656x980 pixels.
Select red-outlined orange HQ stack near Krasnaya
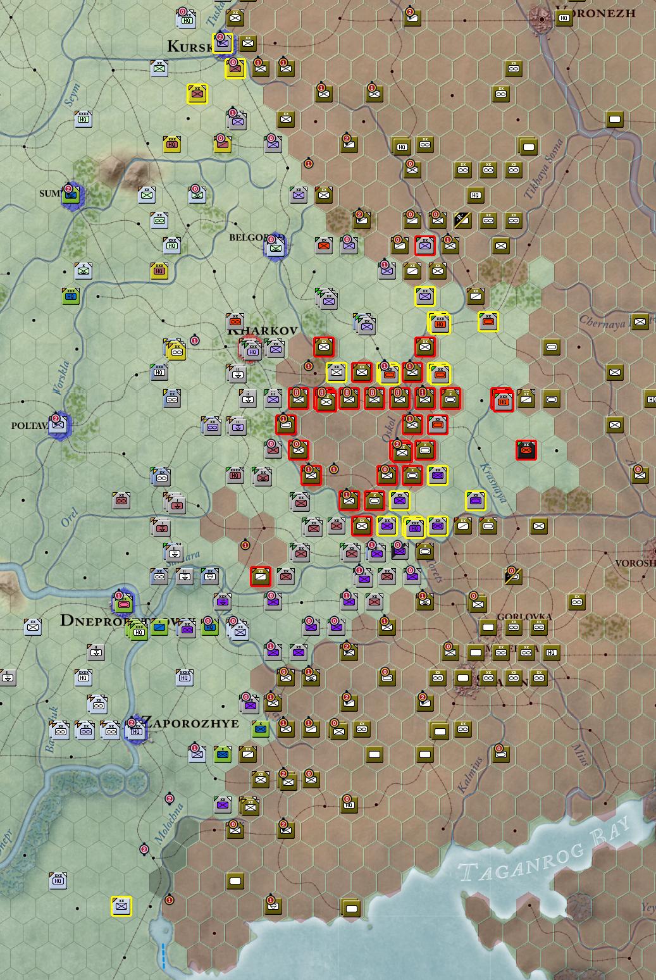(503, 400)
